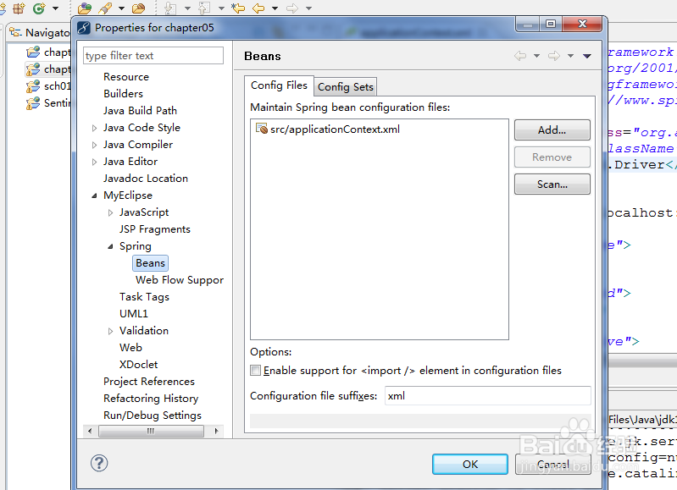Expand the JavaScript node

(x=110, y=212)
